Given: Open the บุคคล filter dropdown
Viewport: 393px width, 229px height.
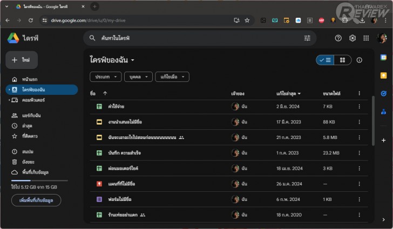Looking at the screenshot, I should [138, 77].
